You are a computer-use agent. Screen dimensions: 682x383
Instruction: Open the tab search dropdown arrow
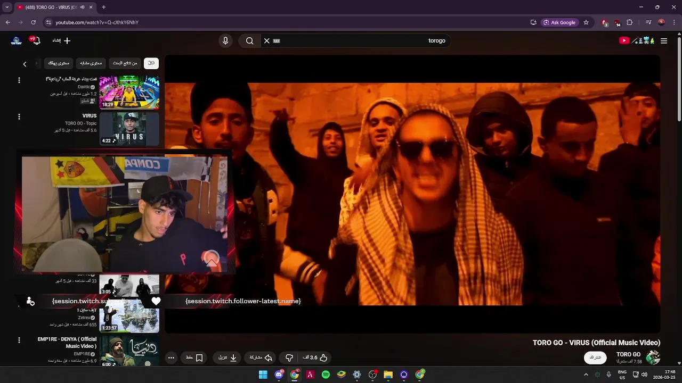[x=7, y=7]
